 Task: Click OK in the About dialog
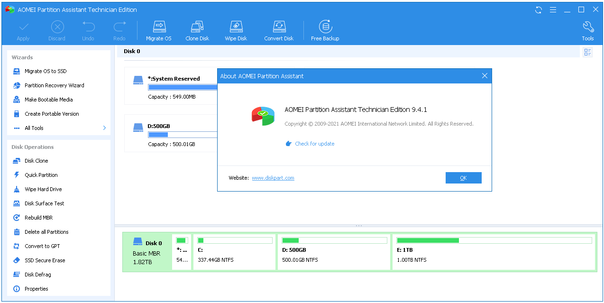463,178
